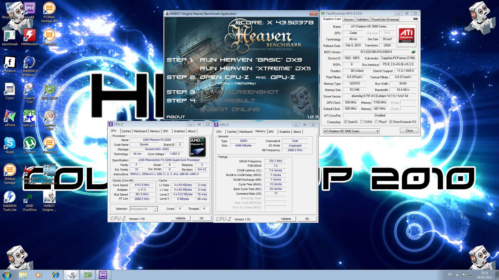
Task: Open GPU-Z 0.5.0 desktop shortcut
Action: point(49,92)
